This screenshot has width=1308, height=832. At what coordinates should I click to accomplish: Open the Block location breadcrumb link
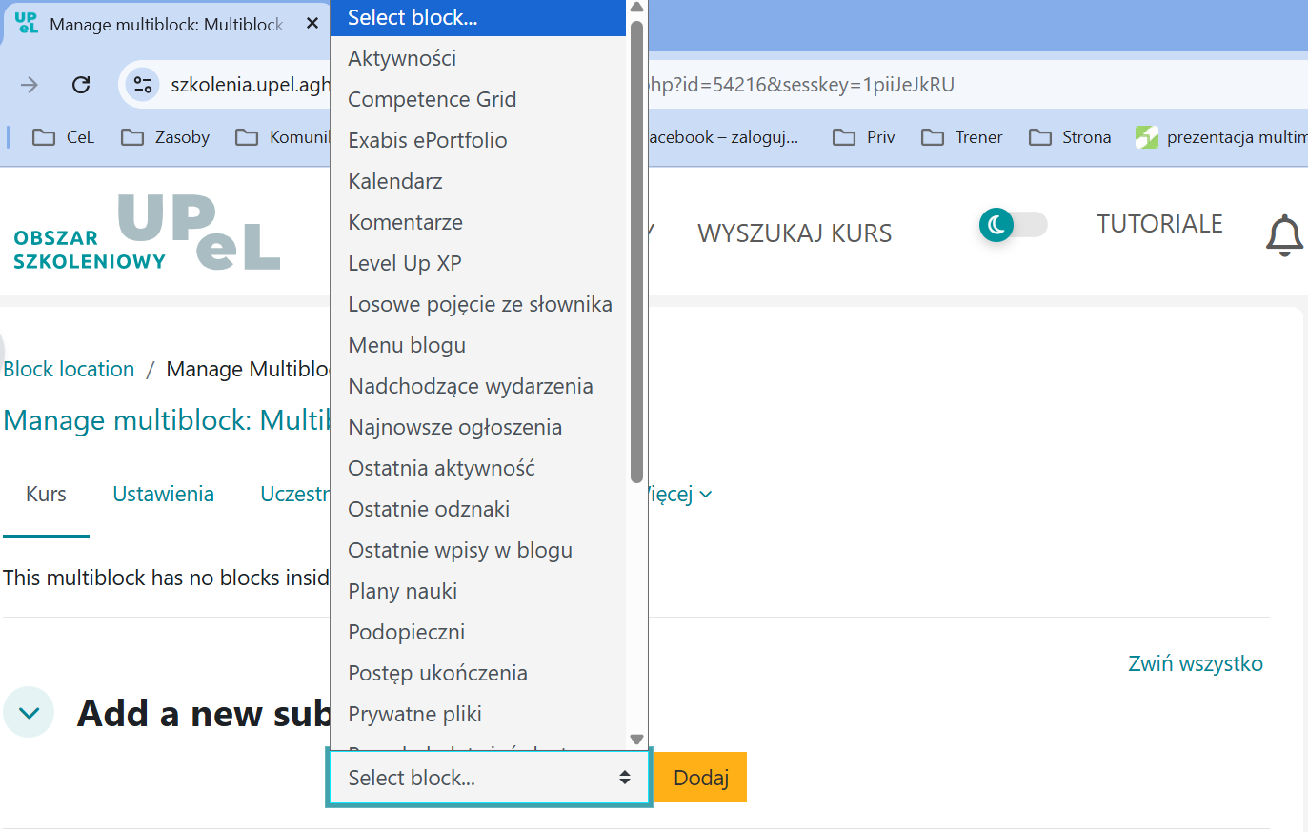(x=70, y=369)
